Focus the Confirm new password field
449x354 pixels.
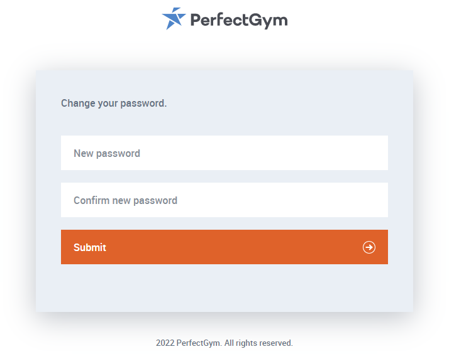click(224, 200)
